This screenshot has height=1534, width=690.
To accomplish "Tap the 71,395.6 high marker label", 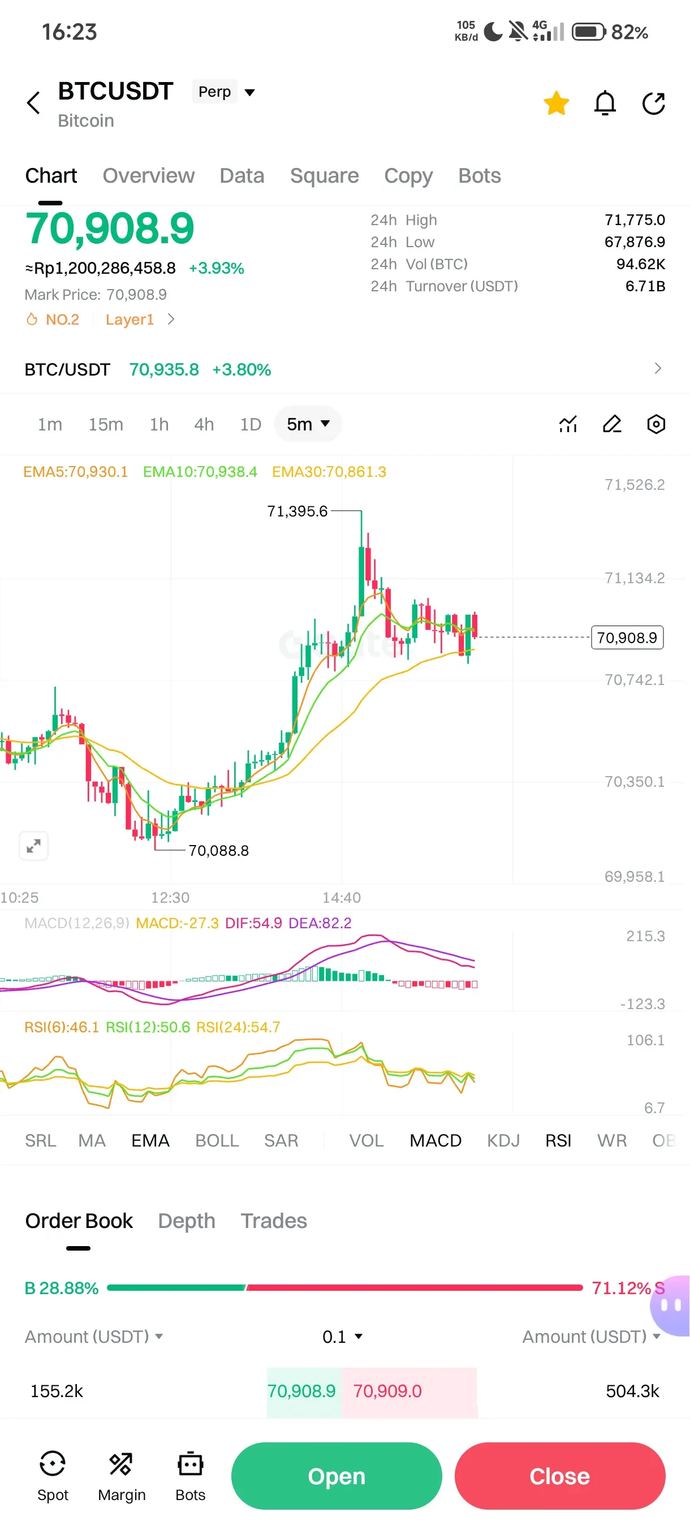I will click(297, 511).
